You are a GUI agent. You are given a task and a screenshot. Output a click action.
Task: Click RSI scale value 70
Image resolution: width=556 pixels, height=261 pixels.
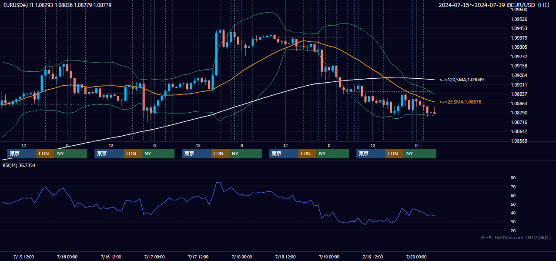(513, 187)
